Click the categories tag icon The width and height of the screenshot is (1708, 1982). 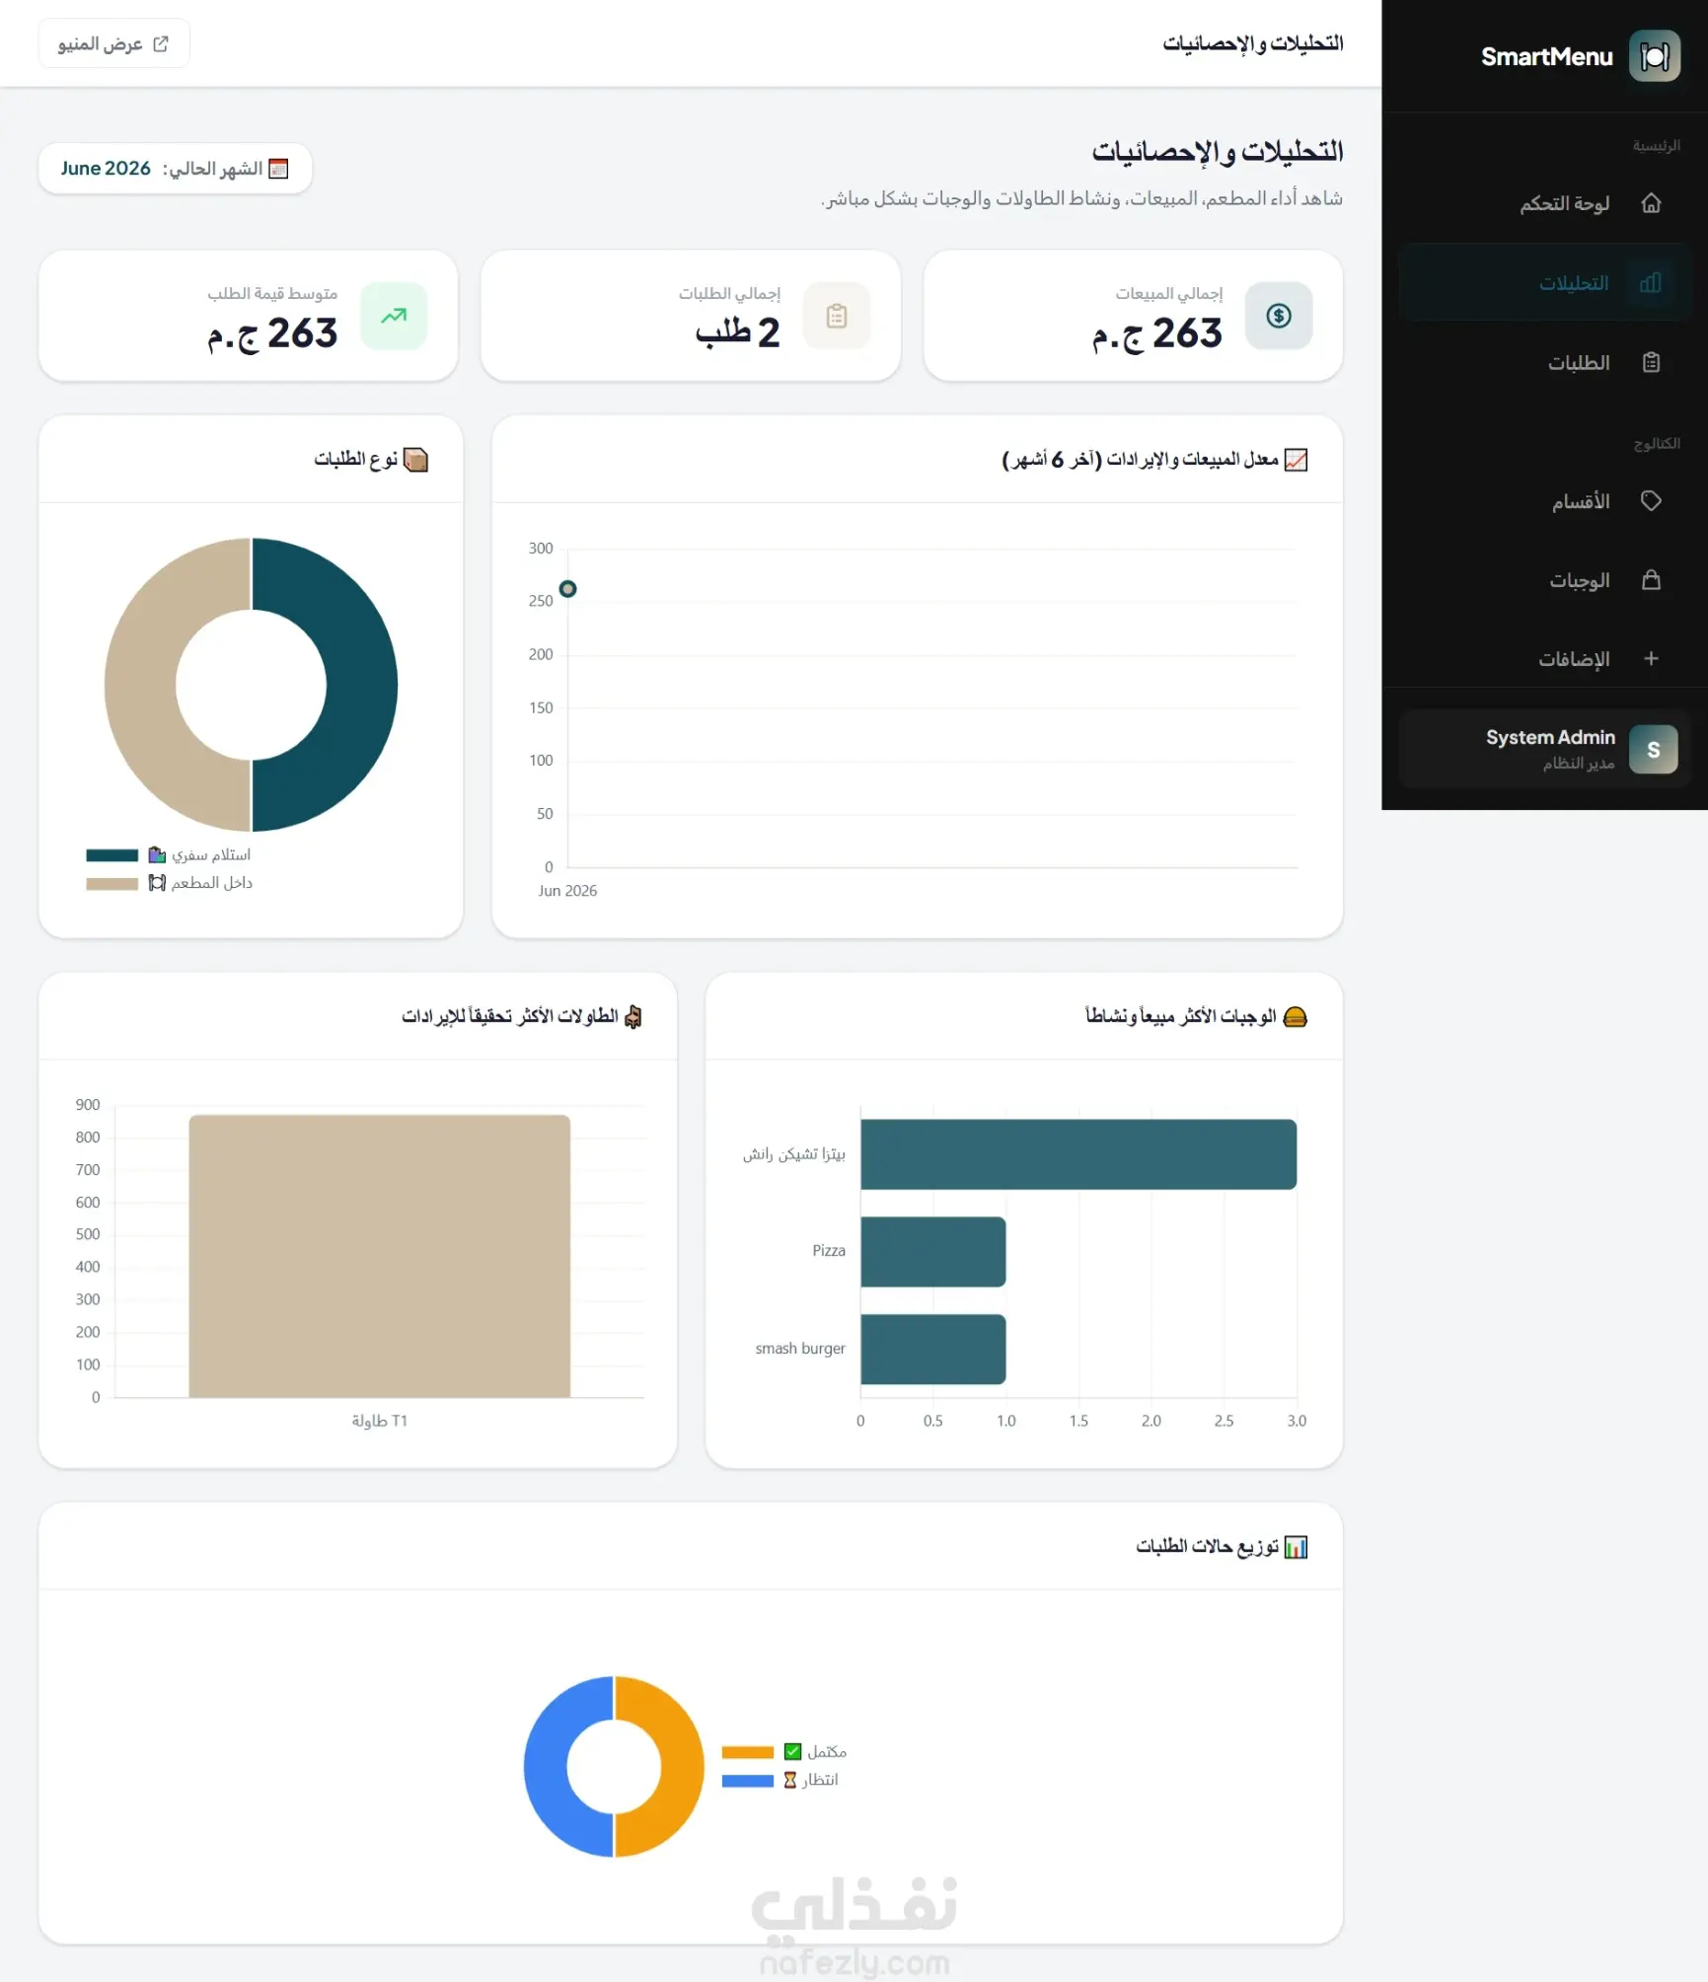(x=1651, y=501)
